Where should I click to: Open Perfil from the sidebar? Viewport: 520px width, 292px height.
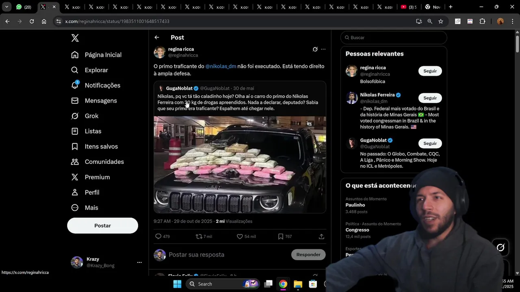pyautogui.click(x=85, y=192)
